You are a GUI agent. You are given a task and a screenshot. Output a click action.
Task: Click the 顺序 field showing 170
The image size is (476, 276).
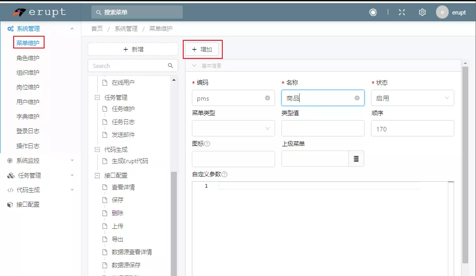412,128
